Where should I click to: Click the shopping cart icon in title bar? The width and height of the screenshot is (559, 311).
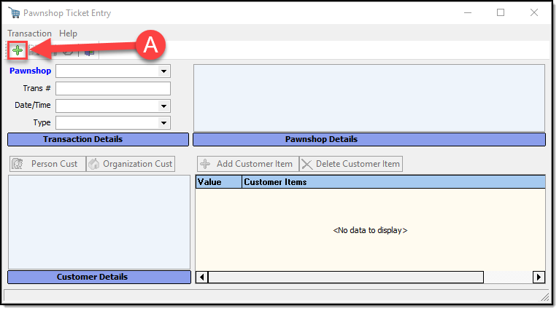point(14,13)
